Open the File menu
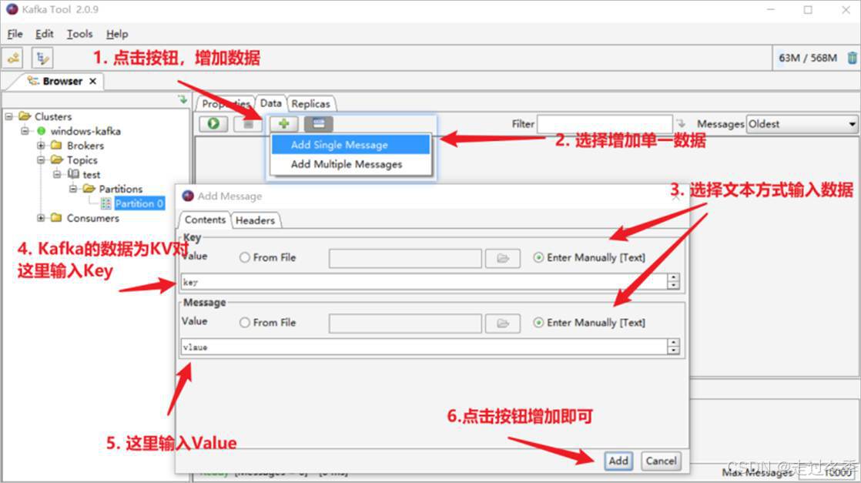The width and height of the screenshot is (861, 483). click(15, 34)
